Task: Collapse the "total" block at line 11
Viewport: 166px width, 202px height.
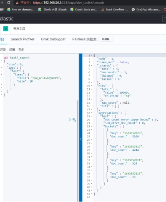Action: [91, 89]
